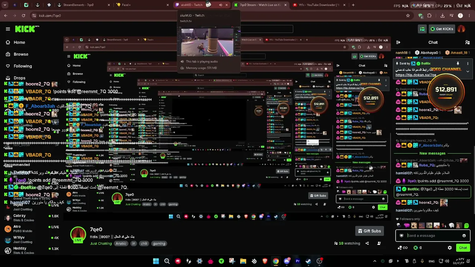Click the kick.com/7qe0 address bar
Image resolution: width=475 pixels, height=267 pixels.
pyautogui.click(x=219, y=16)
